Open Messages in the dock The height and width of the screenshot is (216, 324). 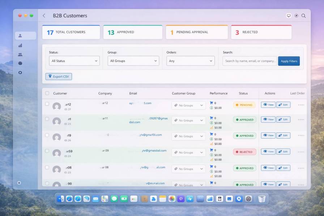(x=114, y=199)
